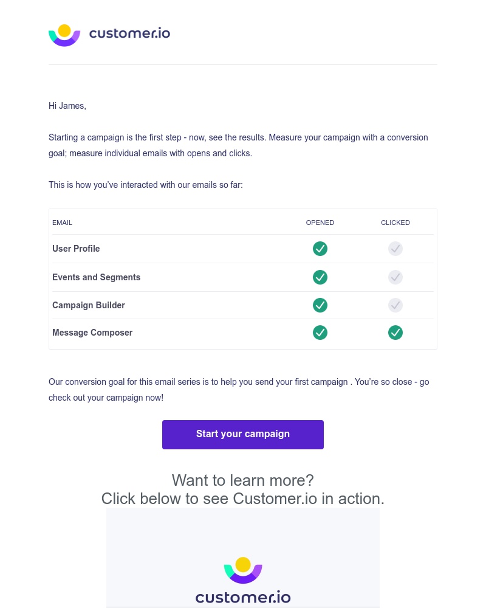Click the customer.io logo inside the video thumbnail
This screenshot has width=486, height=608.
[x=243, y=579]
